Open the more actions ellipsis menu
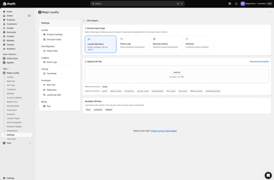The height and width of the screenshot is (180, 274). click(x=270, y=12)
